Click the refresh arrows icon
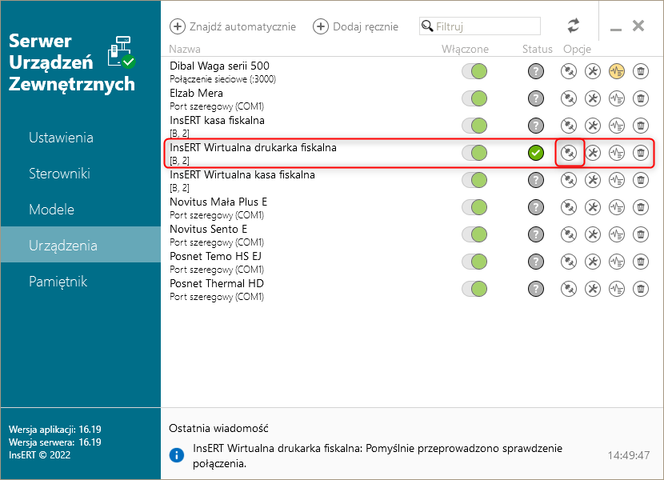The image size is (664, 480). (574, 26)
